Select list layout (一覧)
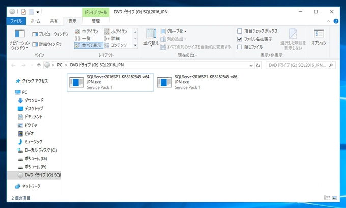Screen dimensions: 346x208 point(83,38)
